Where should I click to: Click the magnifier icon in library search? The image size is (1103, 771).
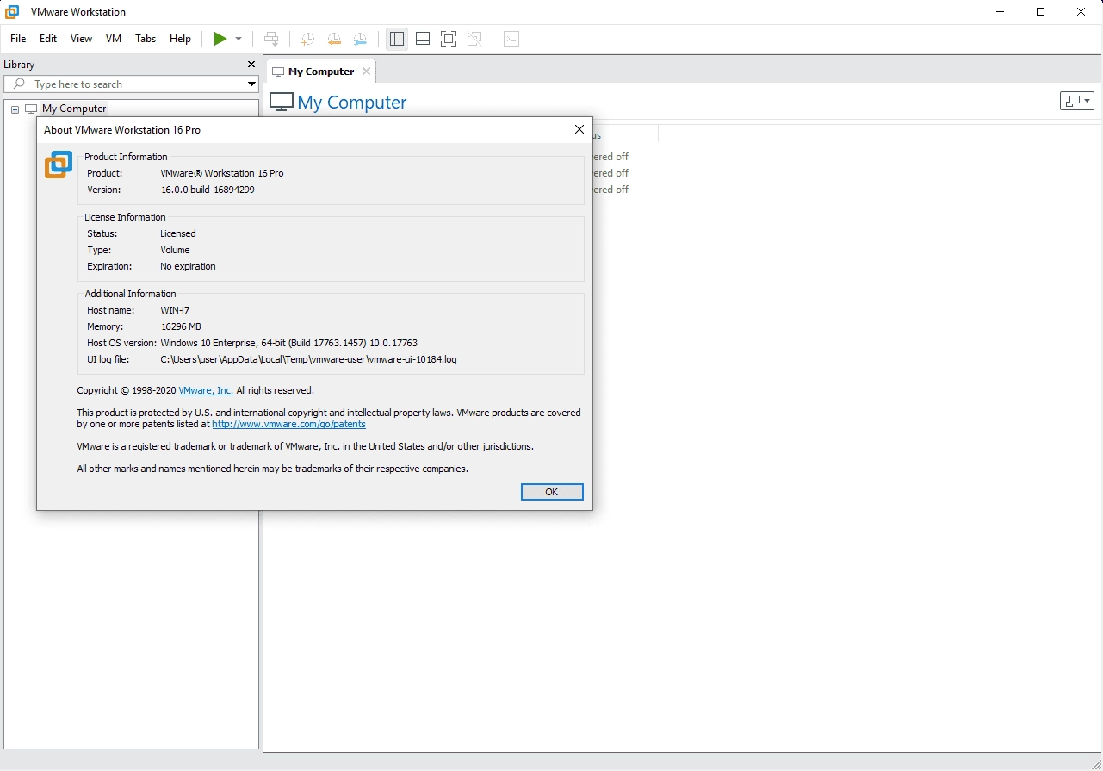coord(20,84)
